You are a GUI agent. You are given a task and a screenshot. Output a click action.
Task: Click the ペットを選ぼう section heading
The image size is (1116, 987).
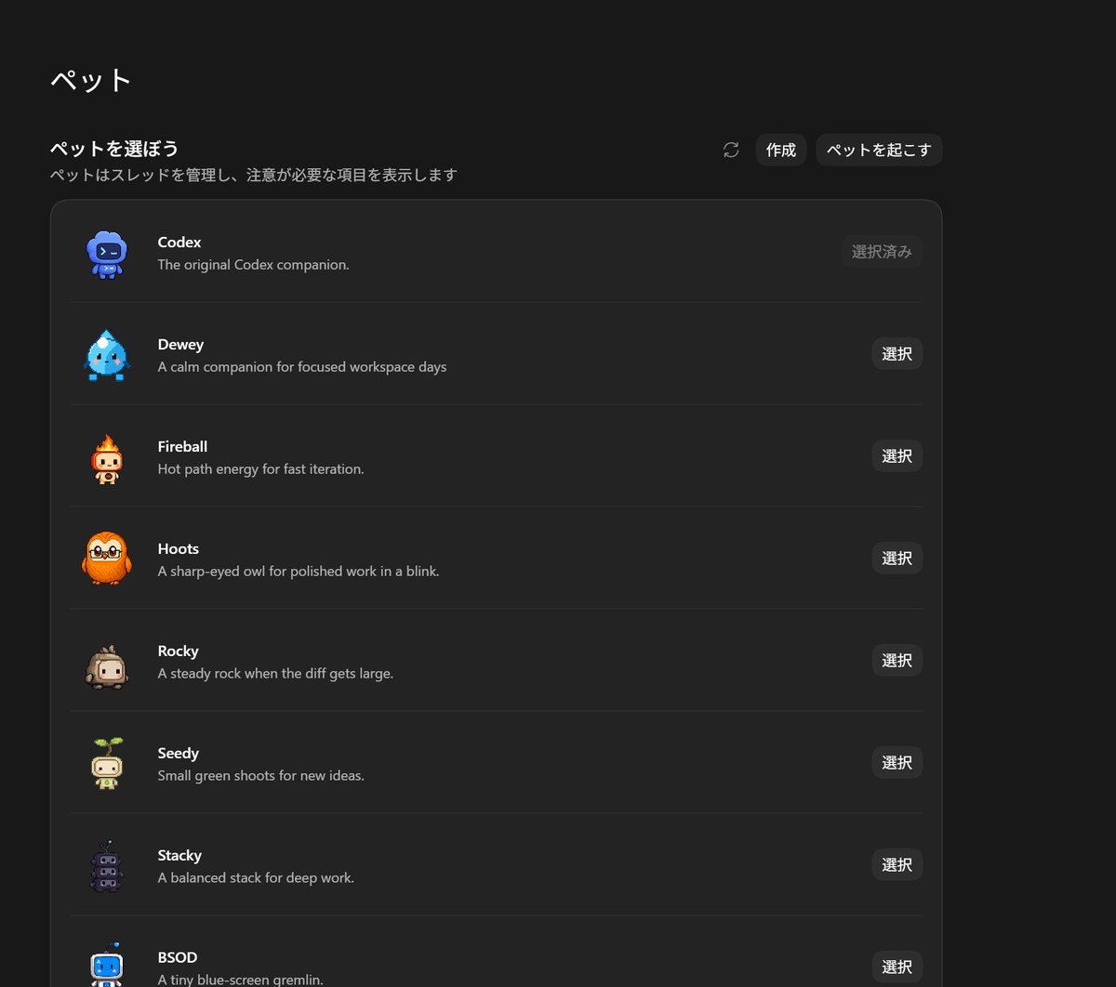(x=113, y=149)
